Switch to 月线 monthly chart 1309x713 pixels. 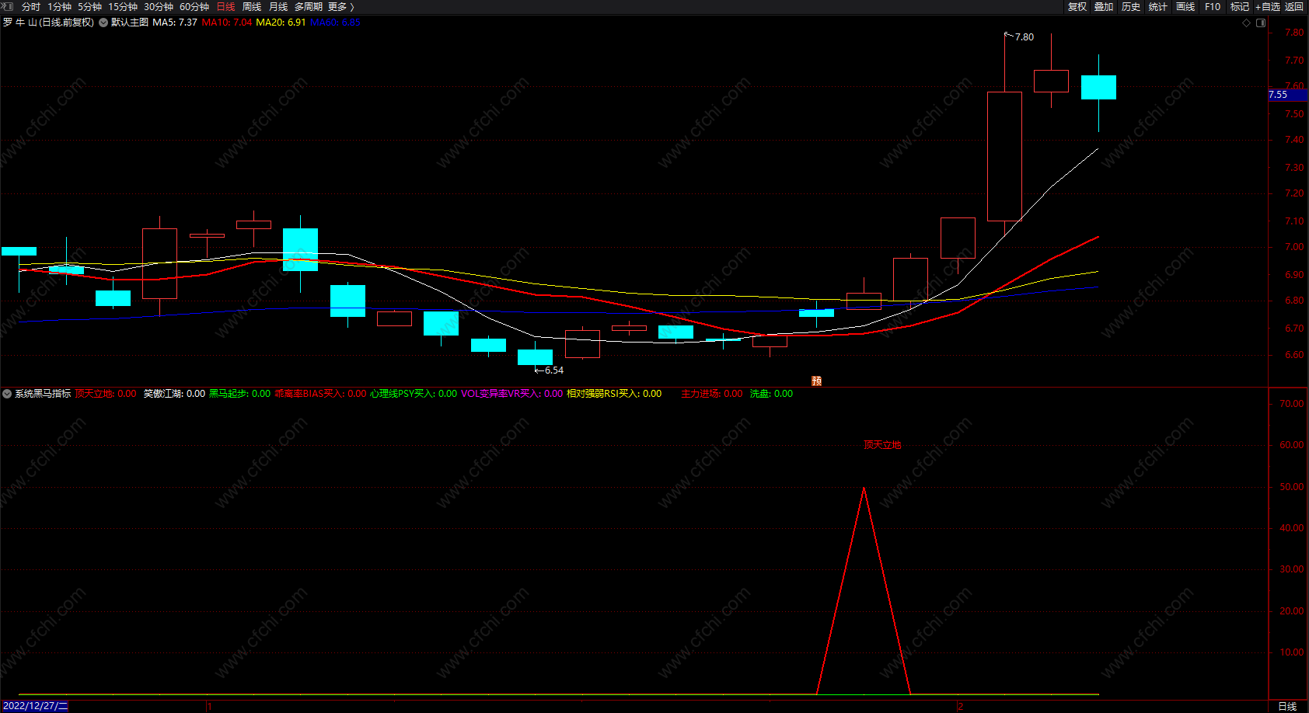278,7
